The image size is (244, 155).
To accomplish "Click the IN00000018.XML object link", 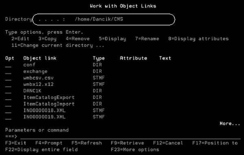I will click(44, 110).
